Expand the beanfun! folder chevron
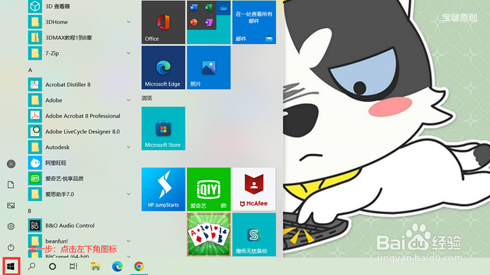 [129, 241]
